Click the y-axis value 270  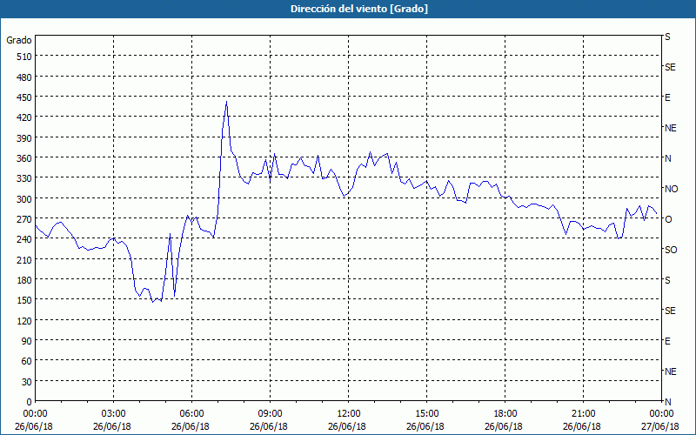click(x=24, y=219)
